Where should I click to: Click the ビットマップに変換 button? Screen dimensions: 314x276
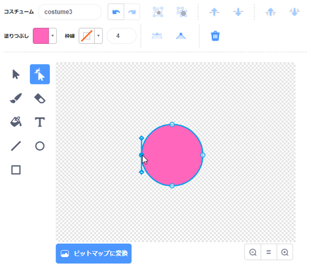pos(94,254)
